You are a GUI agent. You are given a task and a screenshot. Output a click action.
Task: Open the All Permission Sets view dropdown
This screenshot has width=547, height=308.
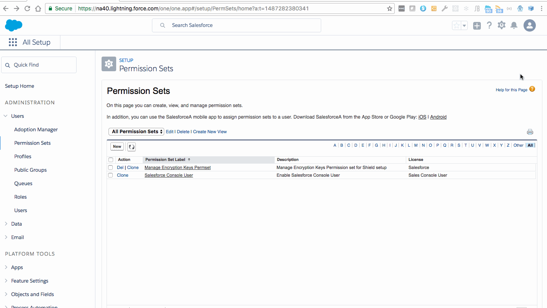click(x=137, y=132)
